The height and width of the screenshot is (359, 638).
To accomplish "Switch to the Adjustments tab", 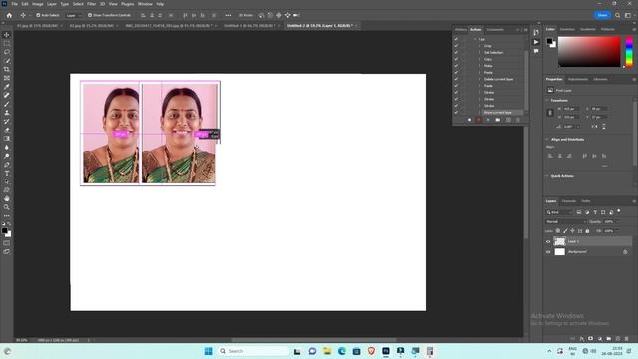I will (578, 79).
